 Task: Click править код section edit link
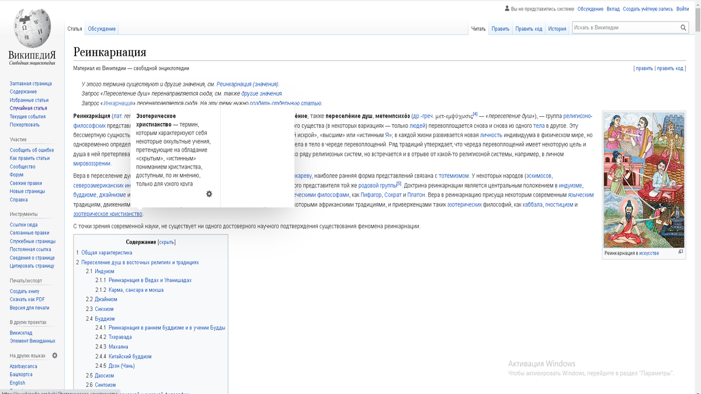669,68
